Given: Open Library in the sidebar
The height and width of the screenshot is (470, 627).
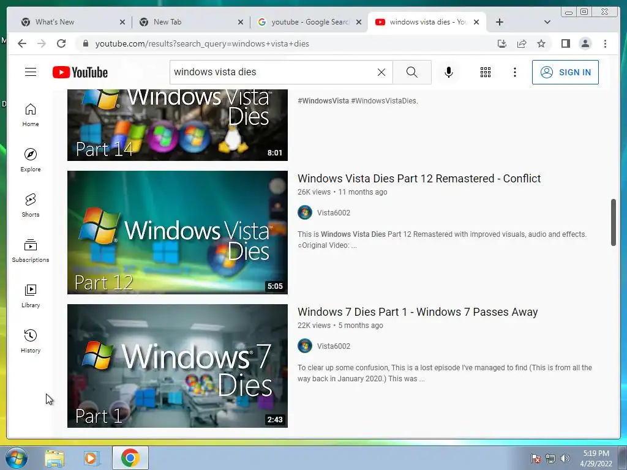Looking at the screenshot, I should pyautogui.click(x=31, y=296).
